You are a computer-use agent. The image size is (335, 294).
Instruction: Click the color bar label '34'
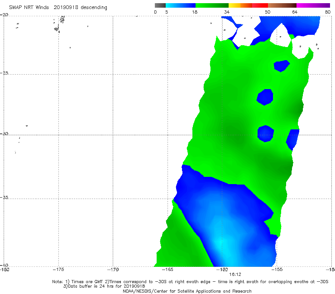click(x=227, y=12)
